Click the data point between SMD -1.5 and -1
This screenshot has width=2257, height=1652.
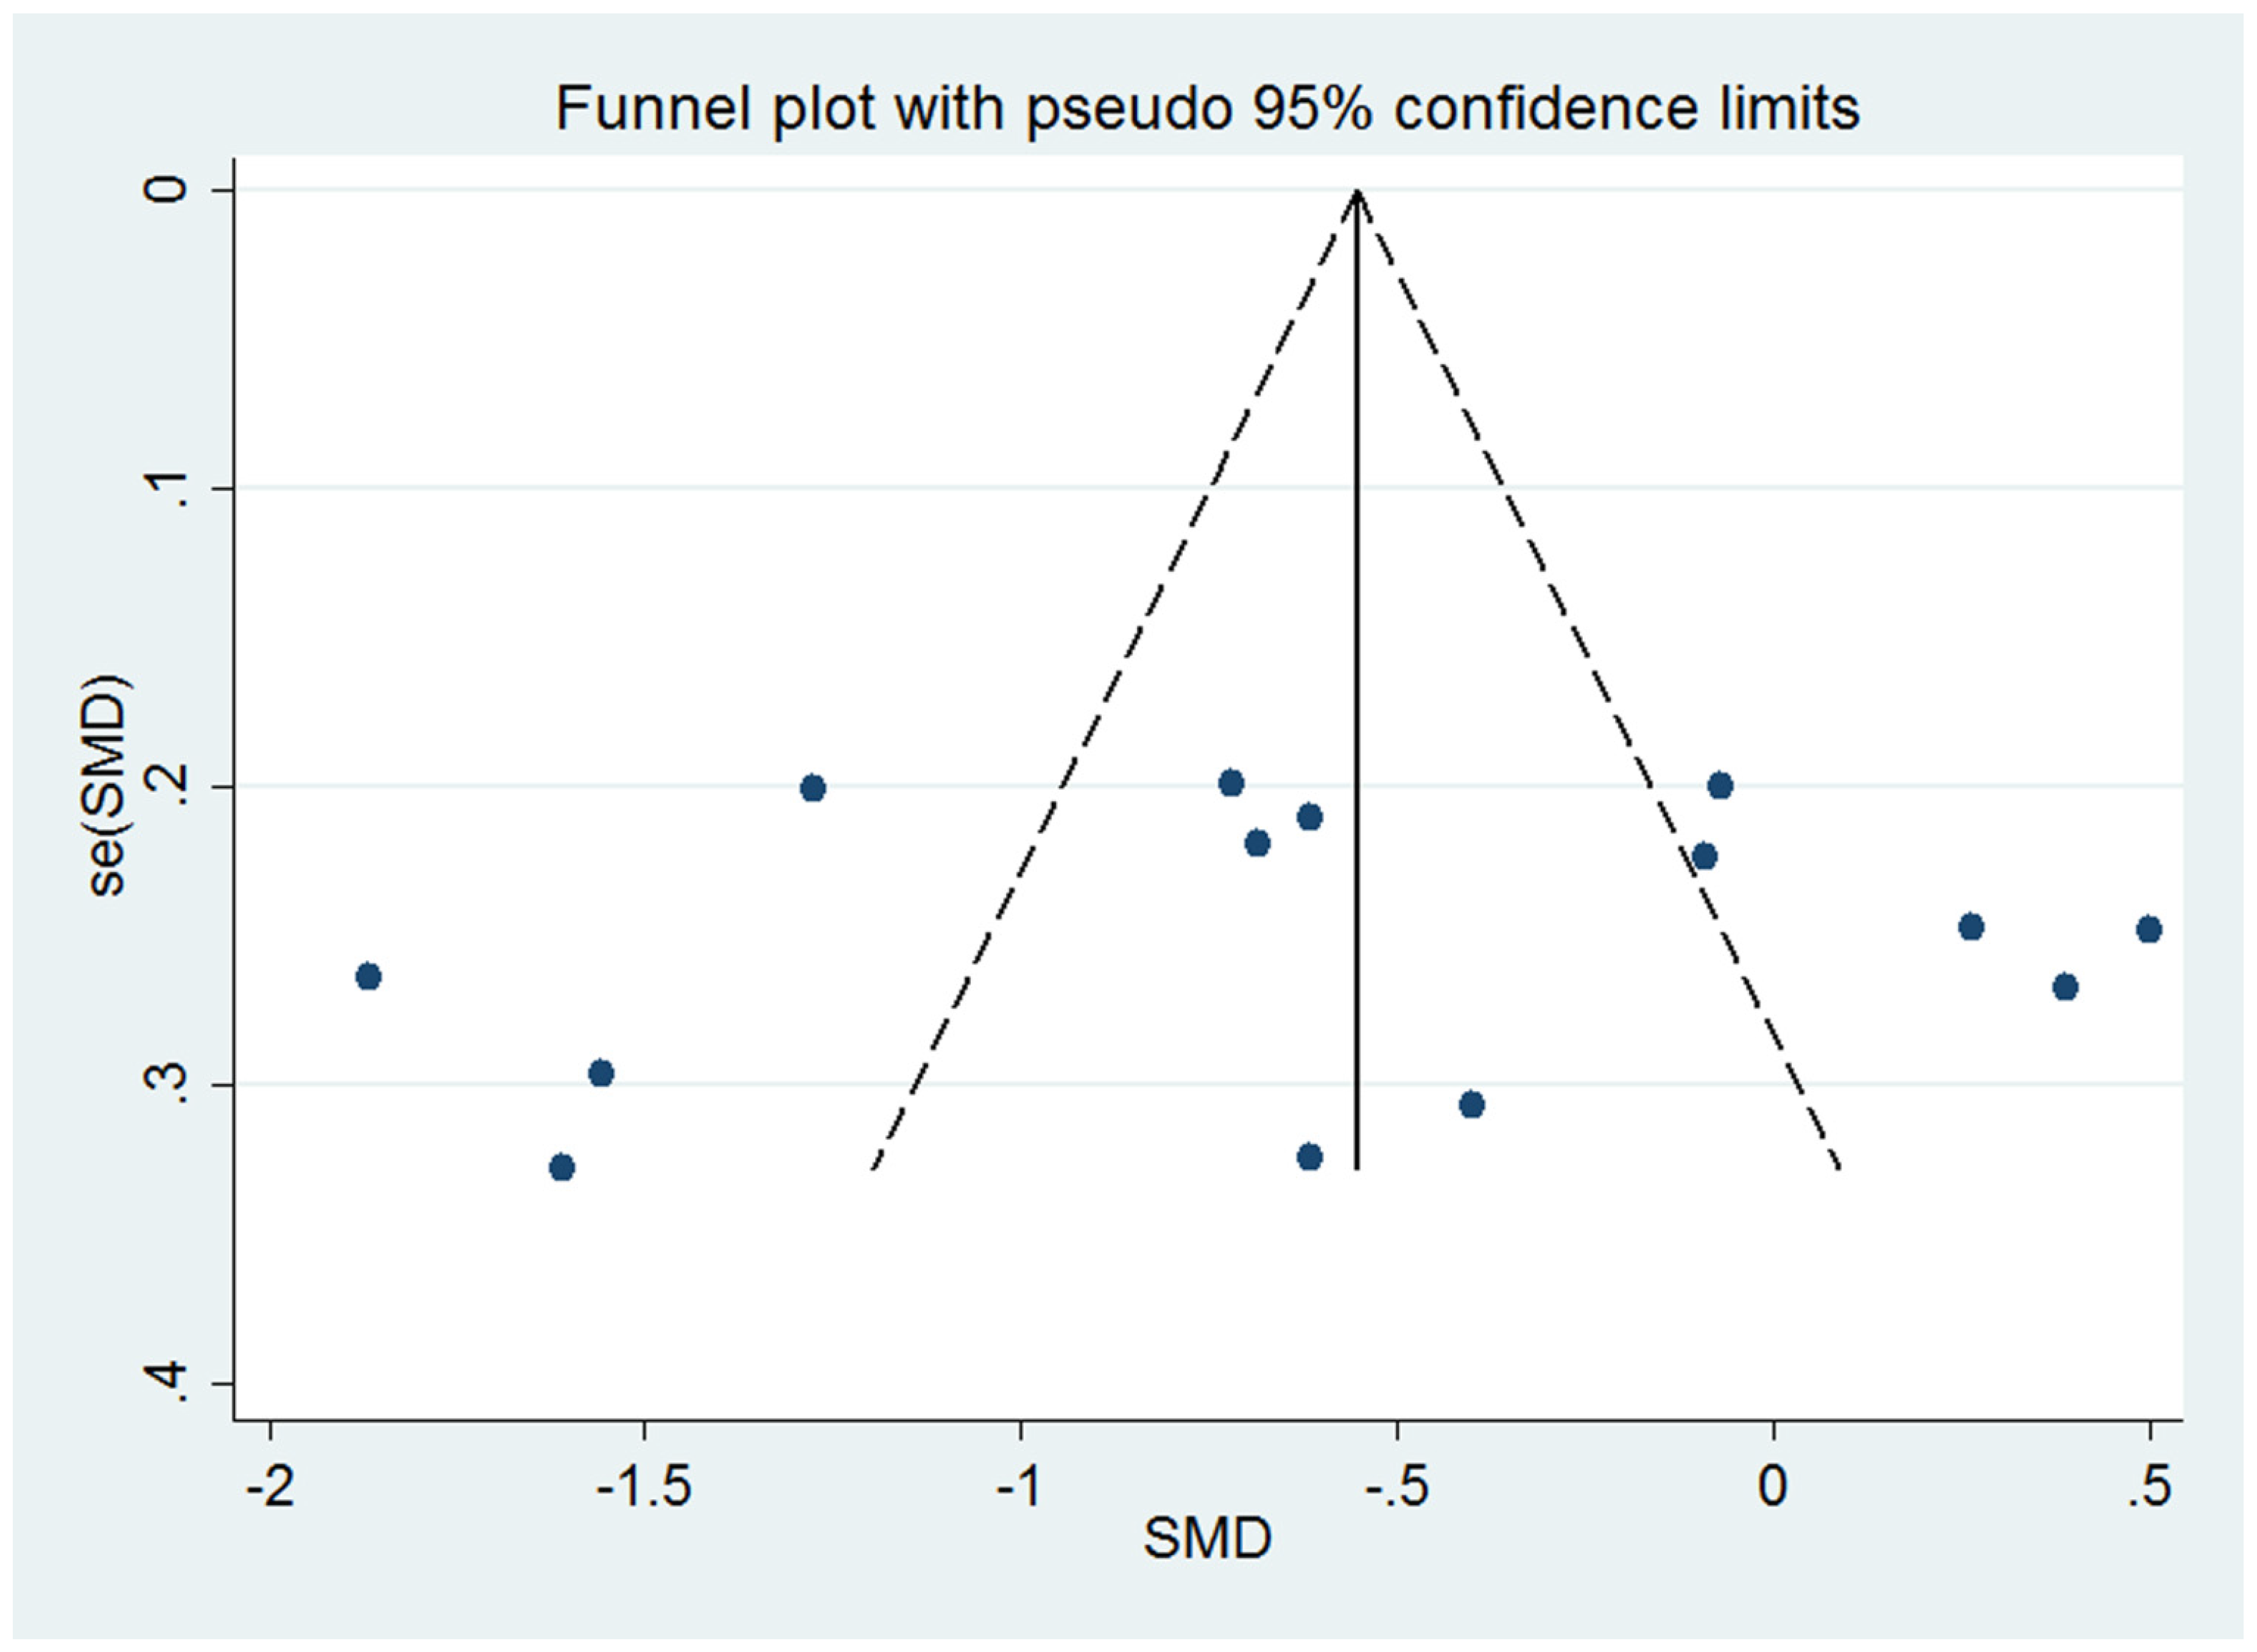813,788
